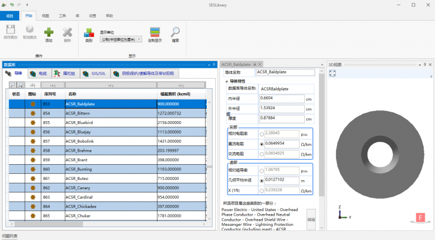Click the F front view badge
Viewport: 435px width, 240px height.
(x=421, y=218)
